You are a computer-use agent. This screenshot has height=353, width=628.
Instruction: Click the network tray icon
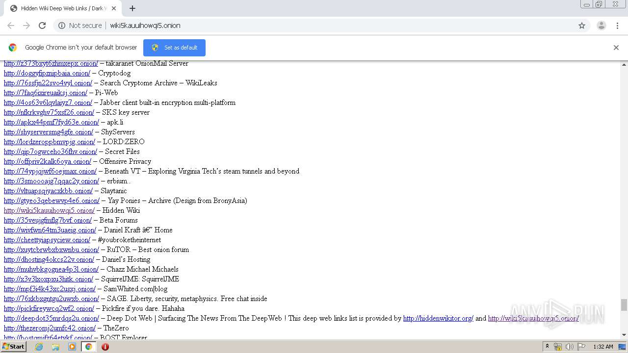point(558,347)
